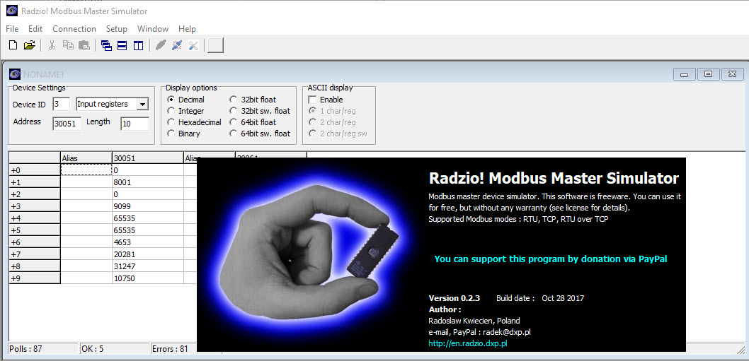Click the application icon in title bar
The height and width of the screenshot is (361, 749).
pos(12,11)
